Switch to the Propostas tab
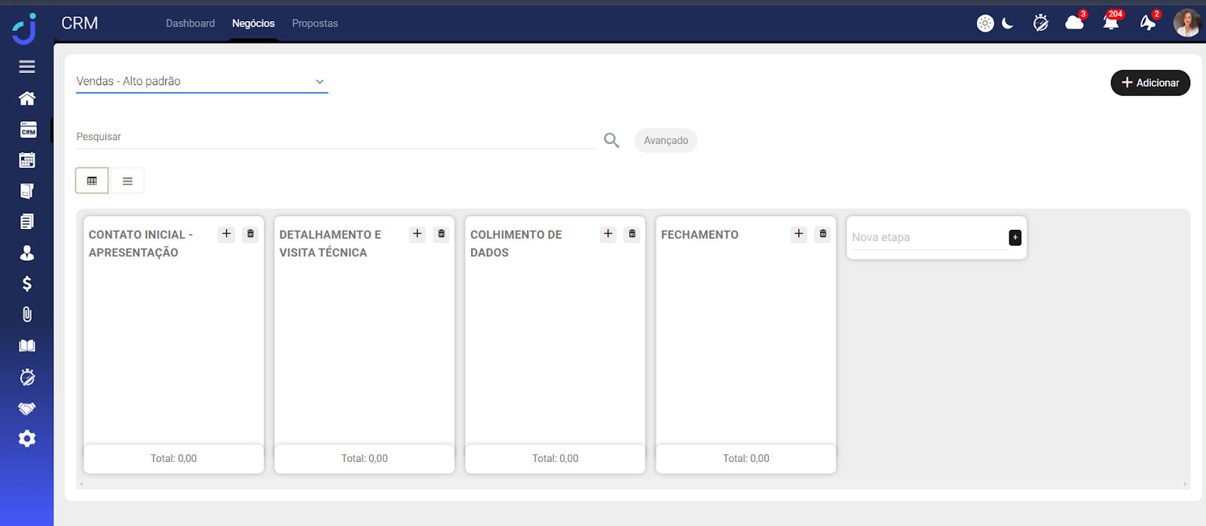Viewport: 1206px width, 526px height. pyautogui.click(x=314, y=23)
